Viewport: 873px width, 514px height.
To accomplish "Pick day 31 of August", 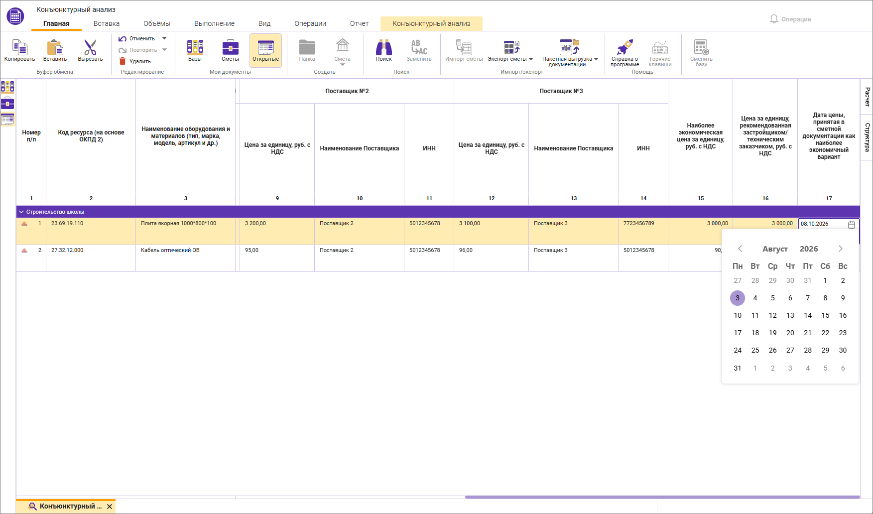I will tap(738, 368).
